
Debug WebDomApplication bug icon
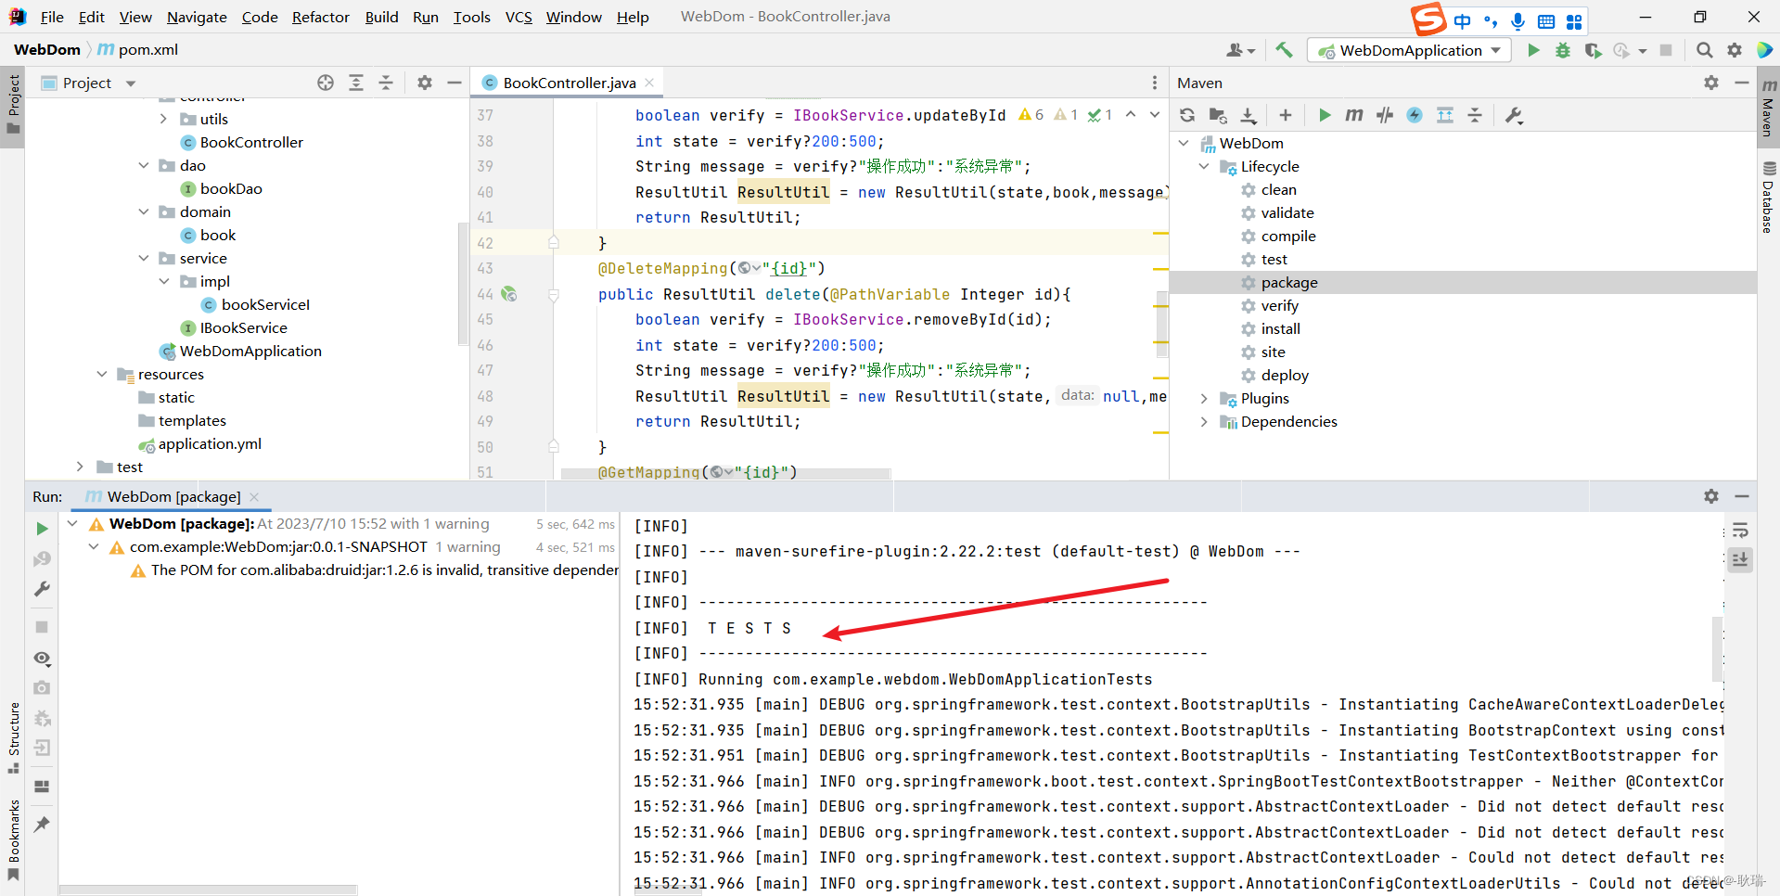(x=1563, y=50)
